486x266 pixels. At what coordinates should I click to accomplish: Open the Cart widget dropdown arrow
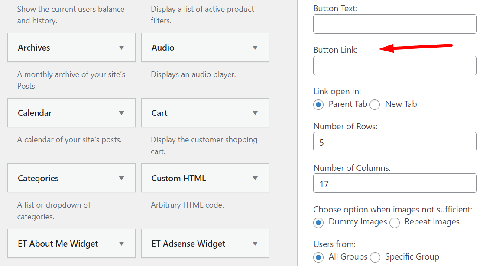[x=255, y=113]
